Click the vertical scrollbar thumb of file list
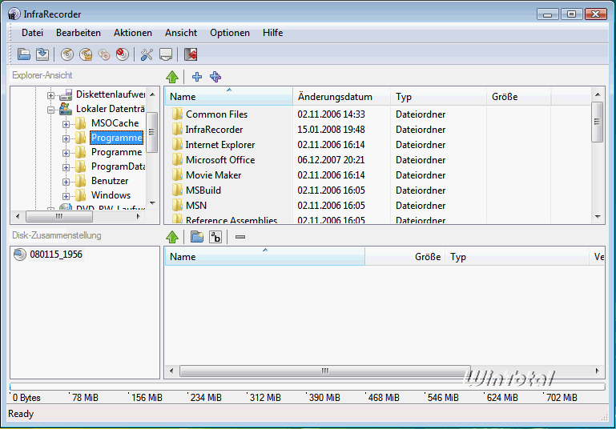616x429 pixels. pos(597,122)
